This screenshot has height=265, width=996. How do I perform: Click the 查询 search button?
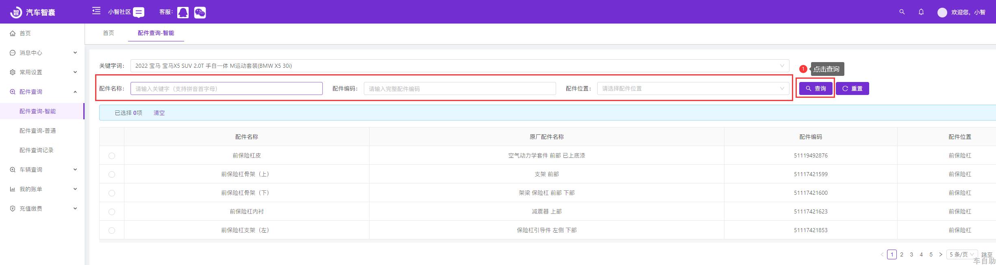coord(816,88)
